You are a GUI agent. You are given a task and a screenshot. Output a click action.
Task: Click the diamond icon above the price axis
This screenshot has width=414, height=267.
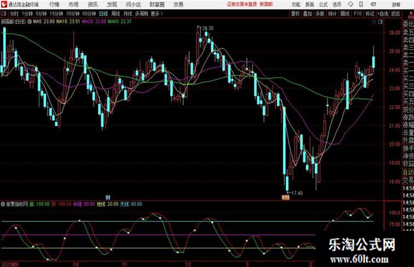[374, 22]
